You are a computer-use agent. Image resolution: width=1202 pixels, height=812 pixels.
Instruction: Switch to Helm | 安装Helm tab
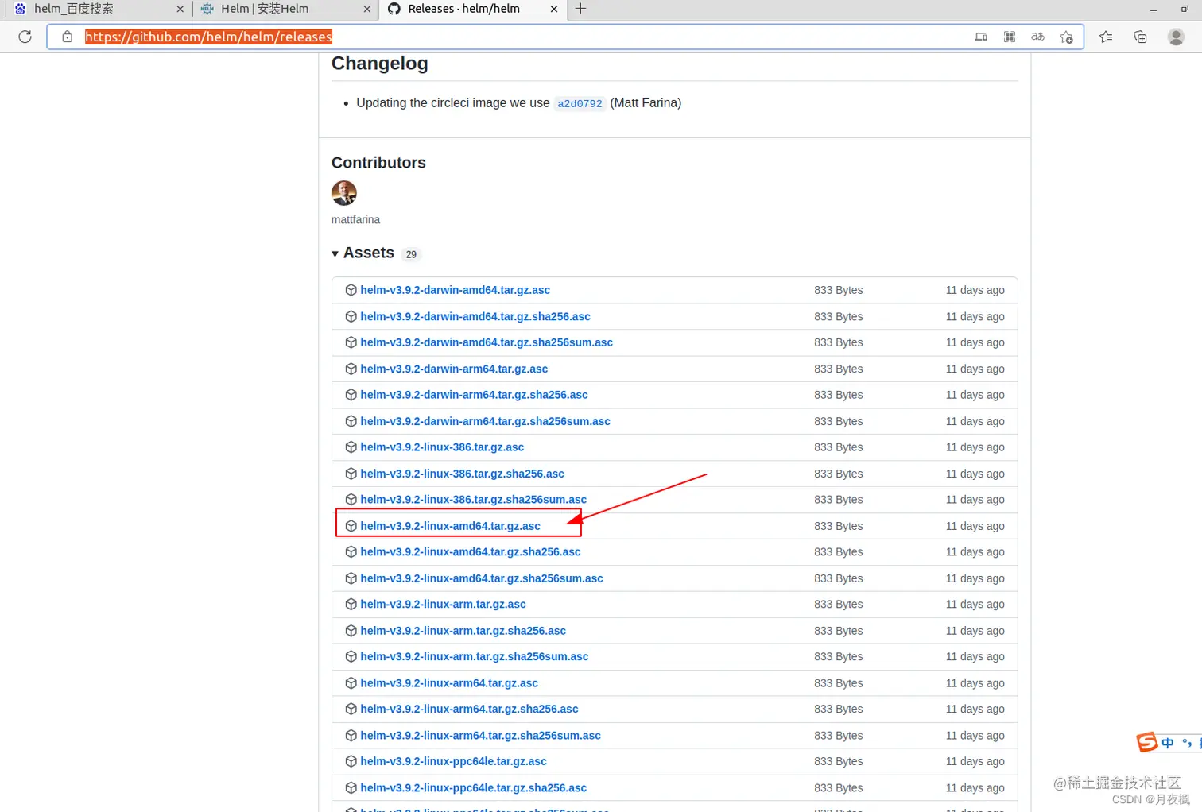pos(285,9)
